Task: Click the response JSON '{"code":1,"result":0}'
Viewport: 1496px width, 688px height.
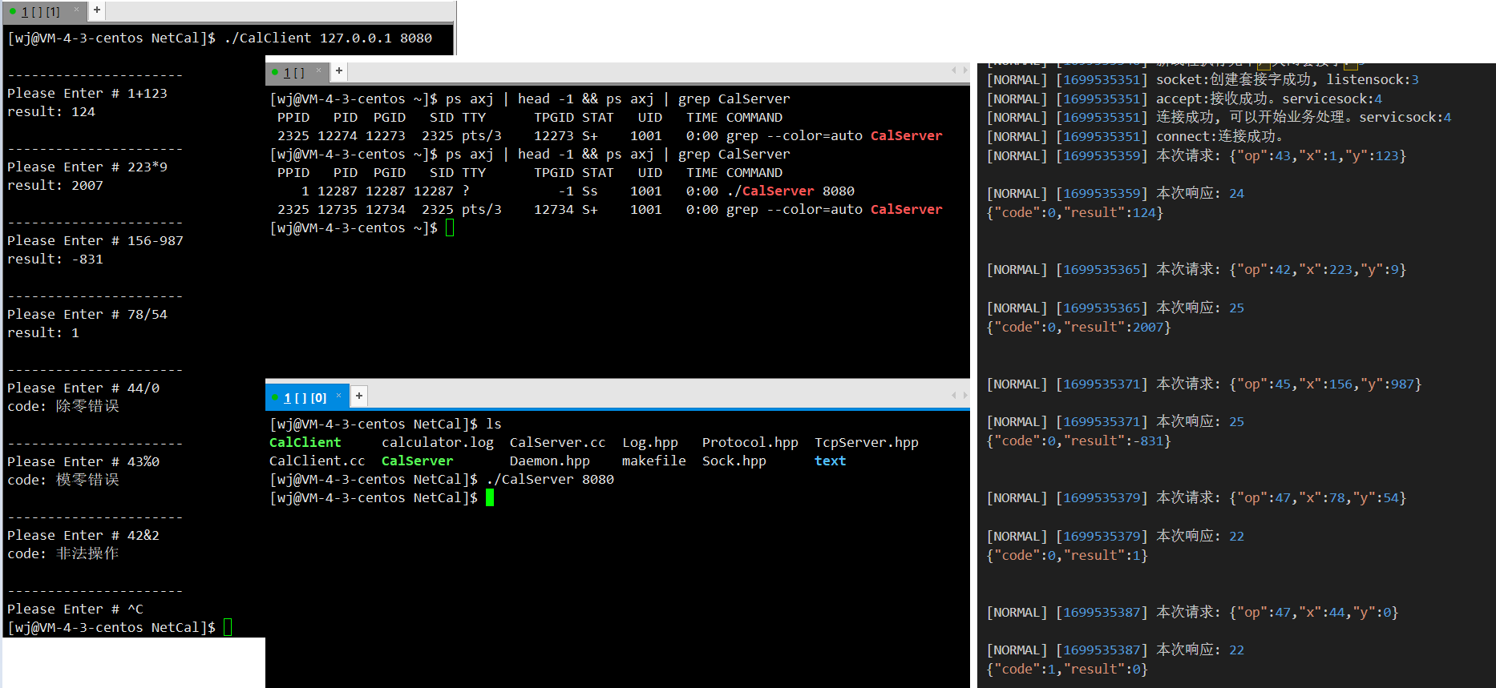Action: [x=1068, y=670]
